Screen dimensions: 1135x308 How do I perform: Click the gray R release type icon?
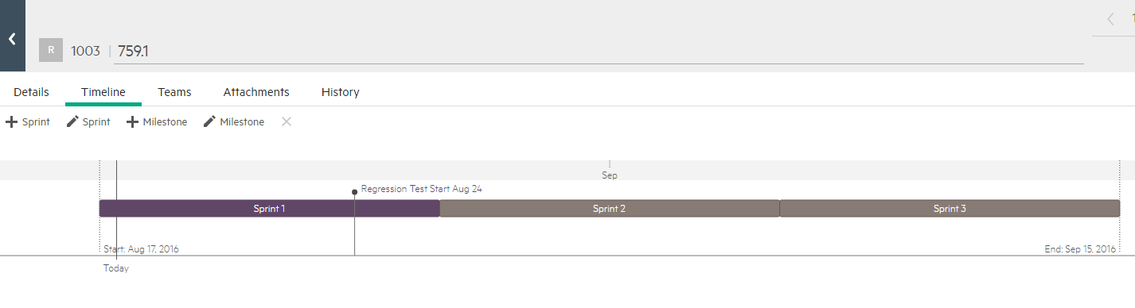[51, 50]
